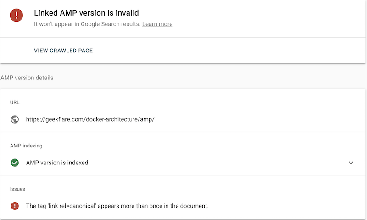Click the canonical tag issue message
The height and width of the screenshot is (220, 367).
[117, 206]
